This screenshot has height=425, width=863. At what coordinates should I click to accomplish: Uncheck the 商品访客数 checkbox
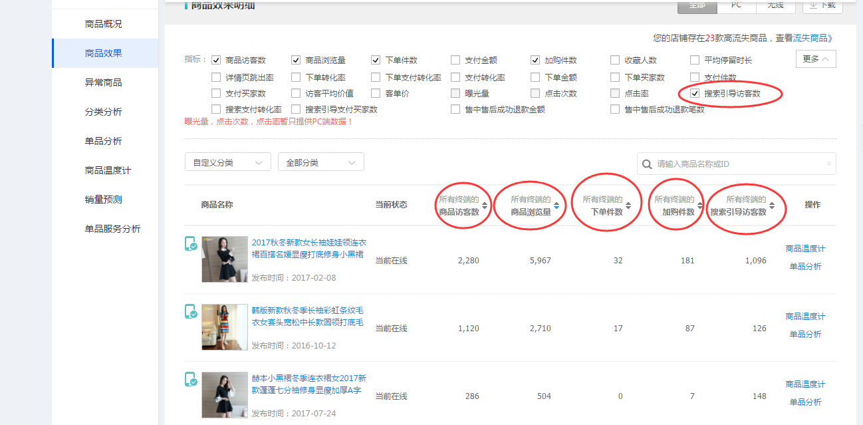coord(216,60)
